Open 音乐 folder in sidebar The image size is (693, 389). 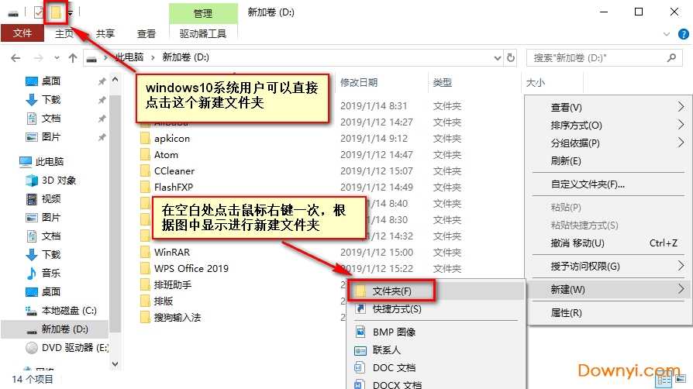point(43,273)
